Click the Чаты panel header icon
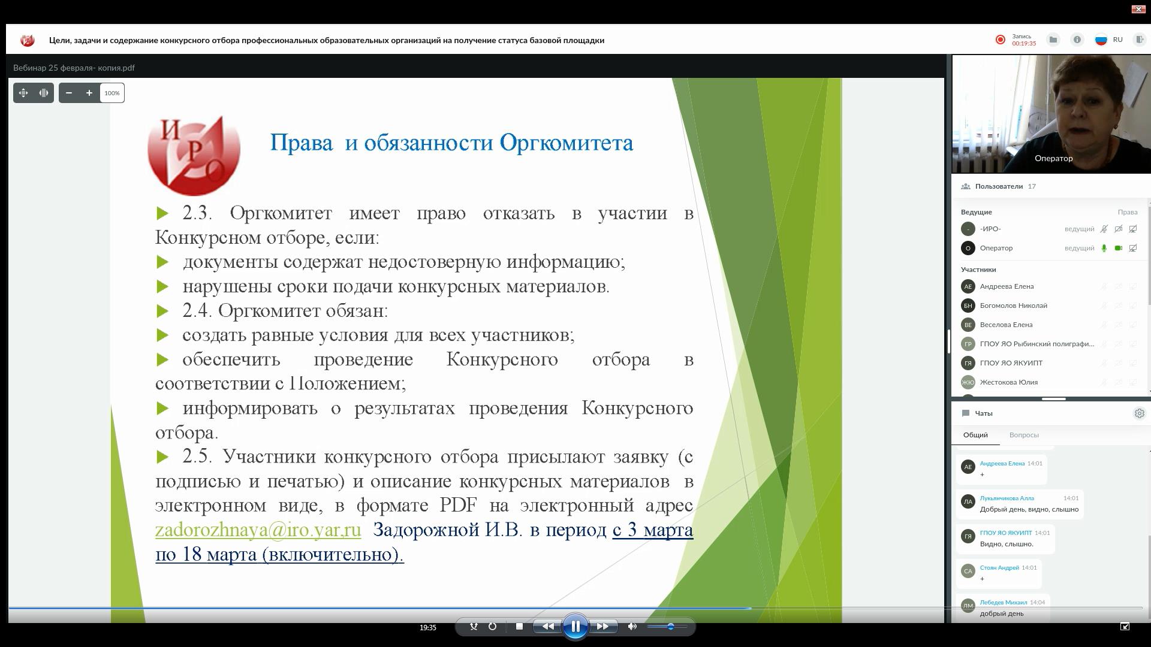 (x=965, y=413)
